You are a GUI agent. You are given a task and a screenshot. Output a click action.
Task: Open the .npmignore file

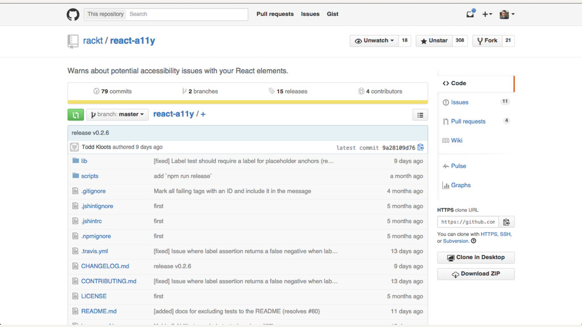point(95,236)
